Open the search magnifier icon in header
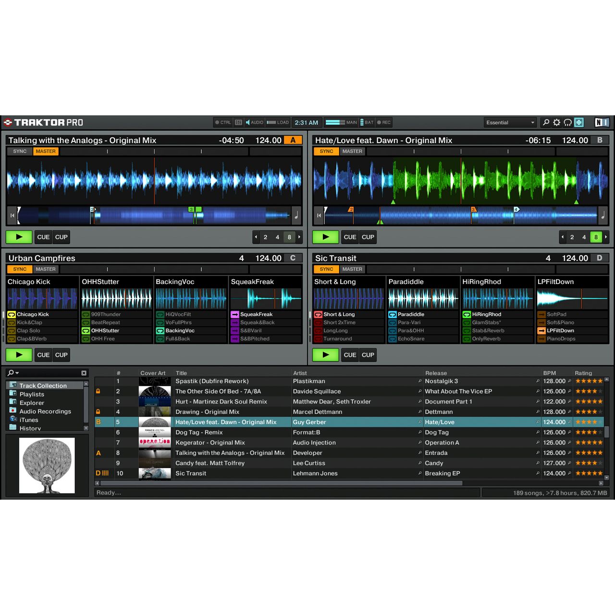The height and width of the screenshot is (615, 615). (546, 123)
